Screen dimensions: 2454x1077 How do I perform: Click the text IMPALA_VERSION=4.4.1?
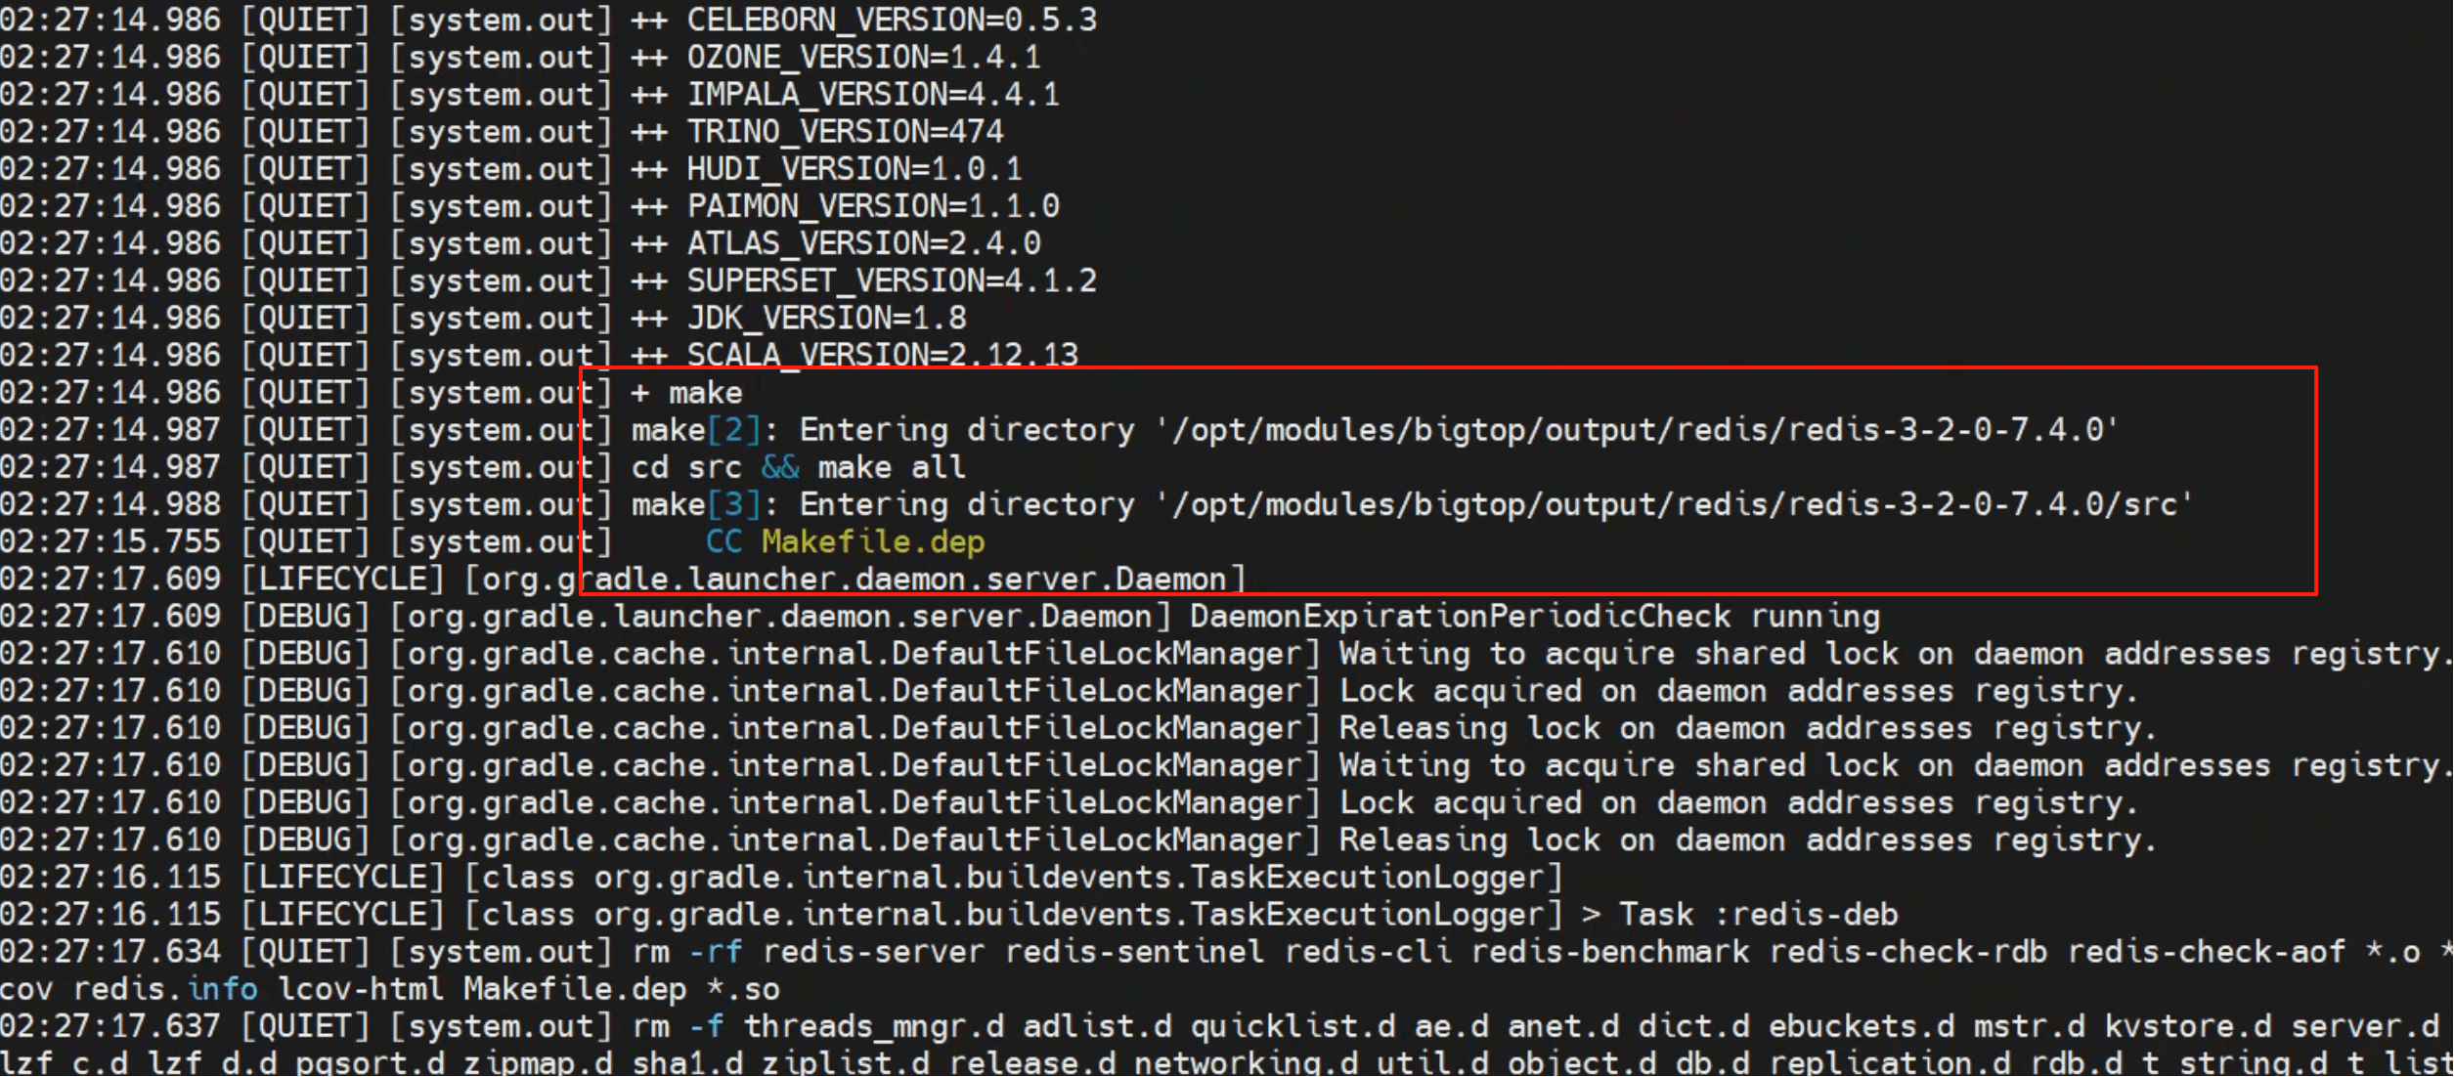click(x=873, y=94)
